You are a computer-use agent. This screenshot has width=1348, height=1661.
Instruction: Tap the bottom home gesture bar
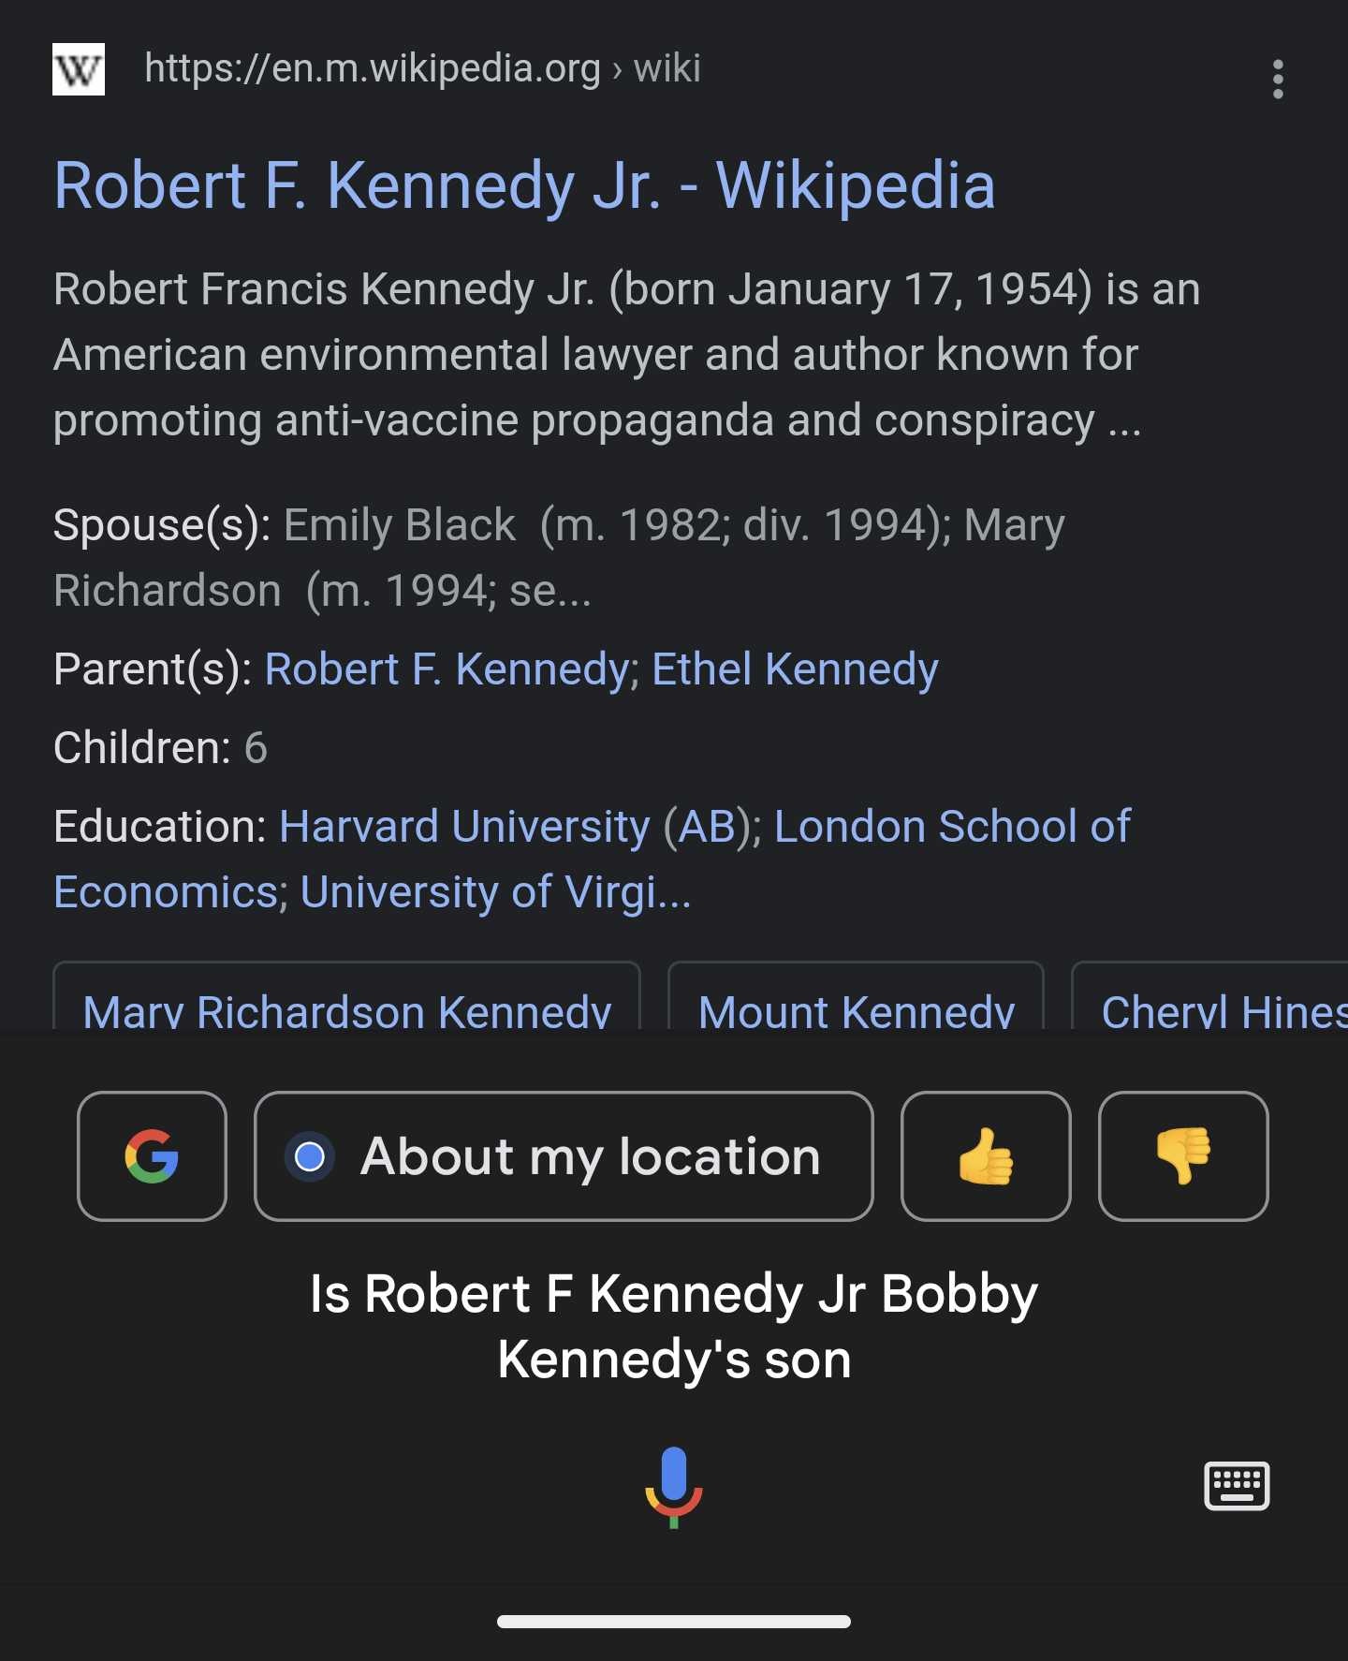click(x=674, y=1622)
